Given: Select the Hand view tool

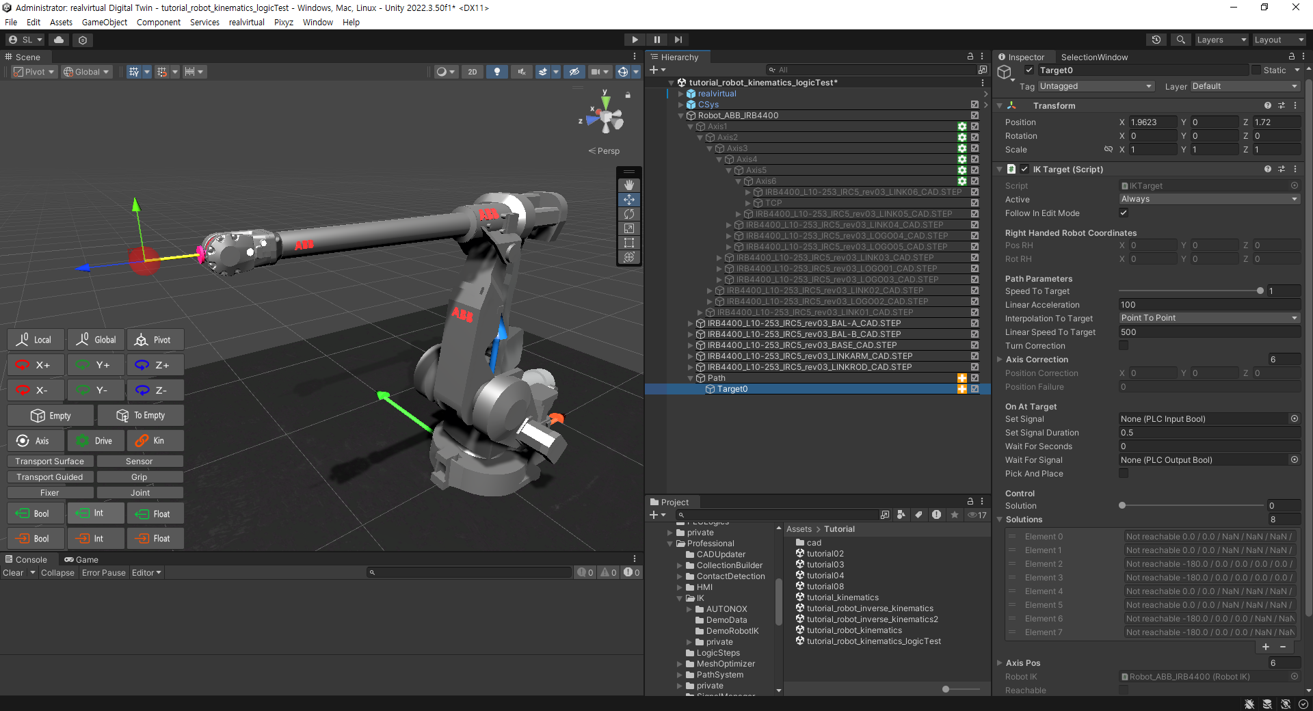Looking at the screenshot, I should (629, 185).
